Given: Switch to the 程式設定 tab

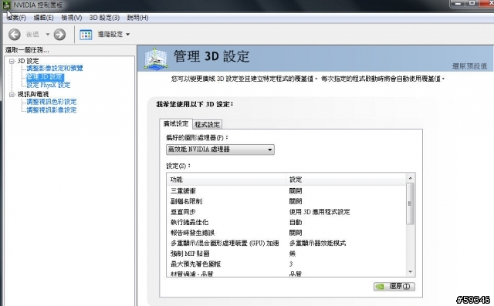Looking at the screenshot, I should [207, 125].
